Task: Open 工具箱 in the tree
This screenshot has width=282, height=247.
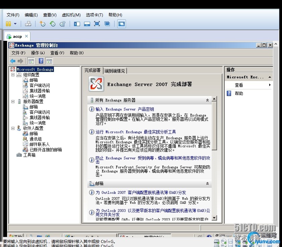Action: 29,155
